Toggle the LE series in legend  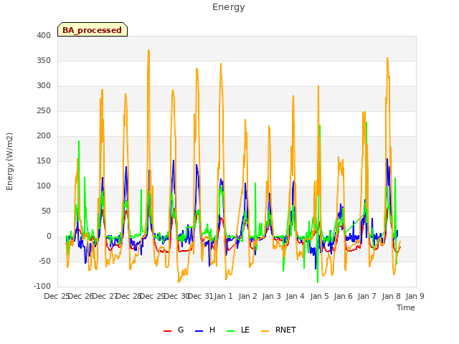pos(238,330)
